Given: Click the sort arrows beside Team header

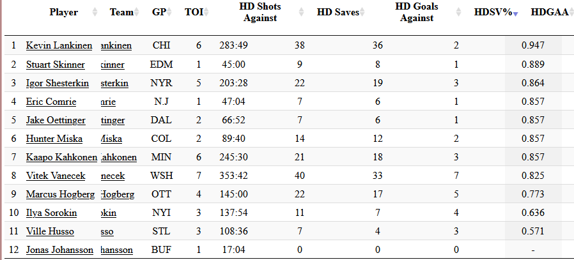Looking at the screenshot, I should [x=139, y=12].
